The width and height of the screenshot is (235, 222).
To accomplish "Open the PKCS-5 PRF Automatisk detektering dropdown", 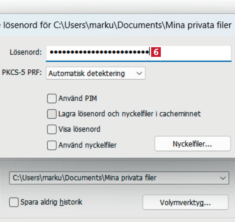I will point(95,74).
